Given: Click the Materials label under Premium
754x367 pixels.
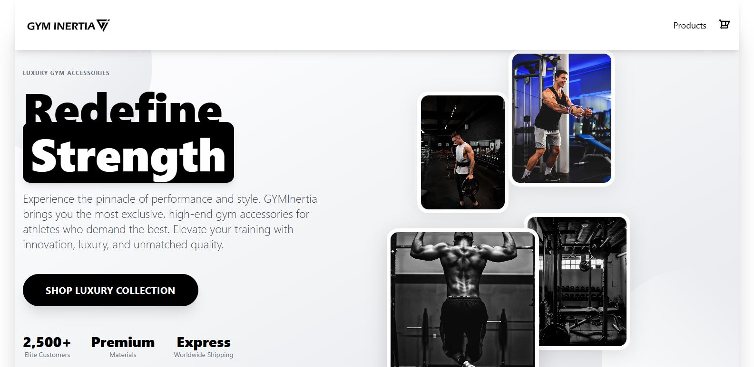Looking at the screenshot, I should point(123,355).
